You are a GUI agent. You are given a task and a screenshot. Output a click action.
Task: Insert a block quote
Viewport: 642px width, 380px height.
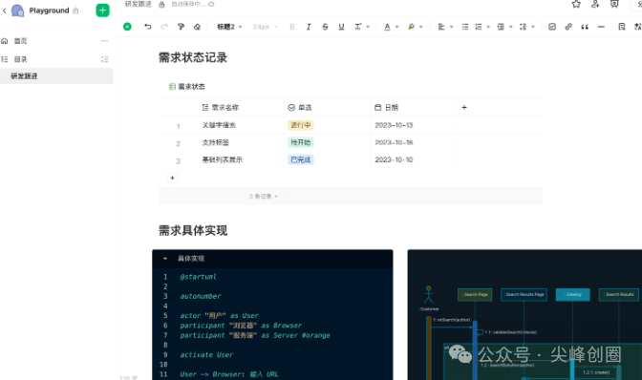585,27
